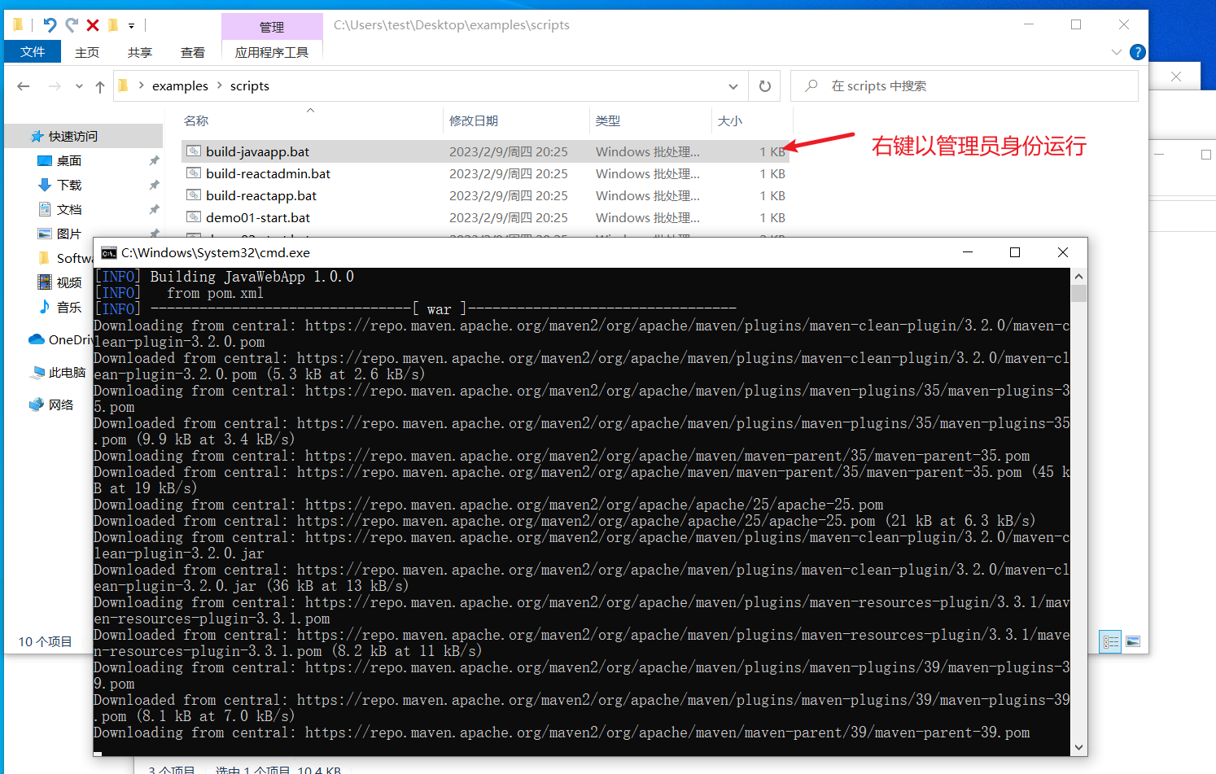Open the 文件 menu tab

tap(33, 52)
